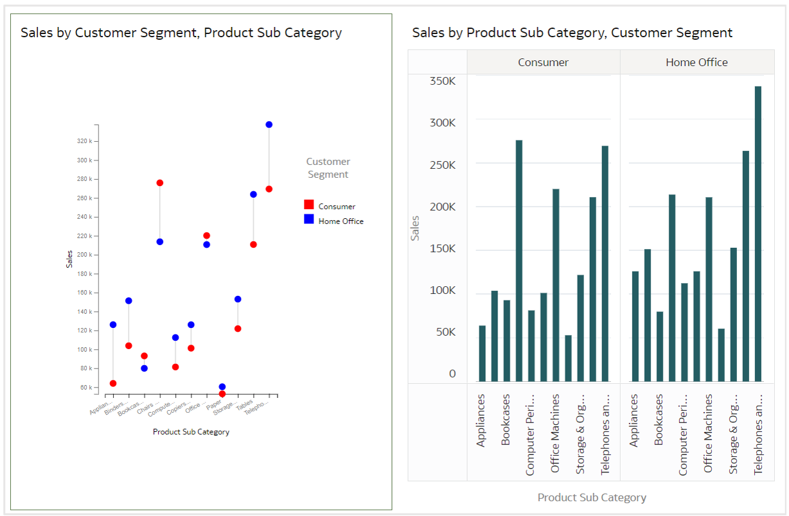Click the Office Machines label under Home Office

[x=708, y=433]
